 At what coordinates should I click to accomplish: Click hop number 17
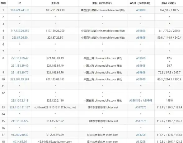[3, 135]
